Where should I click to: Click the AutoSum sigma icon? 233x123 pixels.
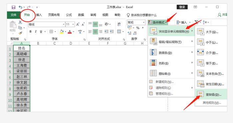point(196,23)
